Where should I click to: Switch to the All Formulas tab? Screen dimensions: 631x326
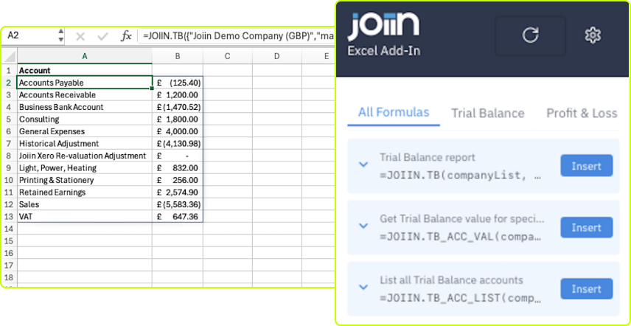394,112
